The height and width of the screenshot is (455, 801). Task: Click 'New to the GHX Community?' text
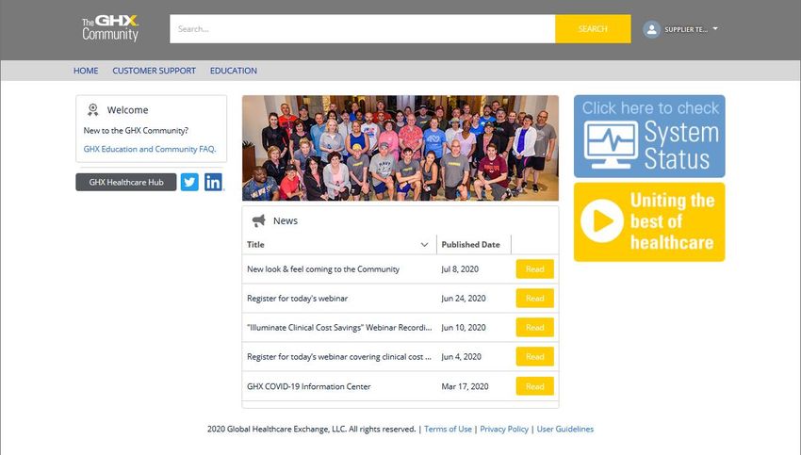pos(136,131)
